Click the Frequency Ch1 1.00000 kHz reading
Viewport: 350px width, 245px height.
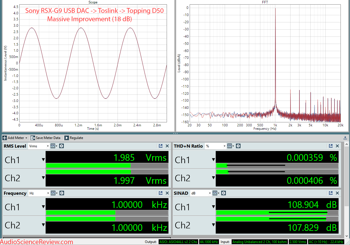pyautogui.click(x=139, y=205)
